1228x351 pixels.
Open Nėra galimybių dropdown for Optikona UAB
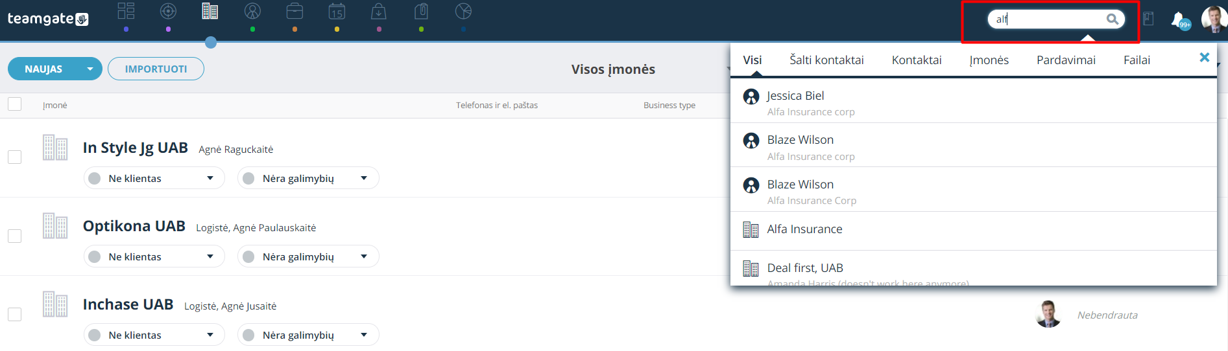pyautogui.click(x=308, y=256)
